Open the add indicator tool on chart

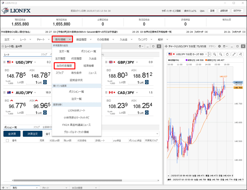tap(241, 54)
